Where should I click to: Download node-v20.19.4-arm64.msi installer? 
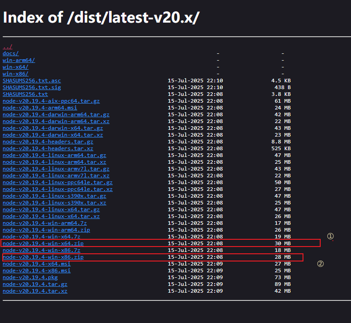pyautogui.click(x=40, y=108)
